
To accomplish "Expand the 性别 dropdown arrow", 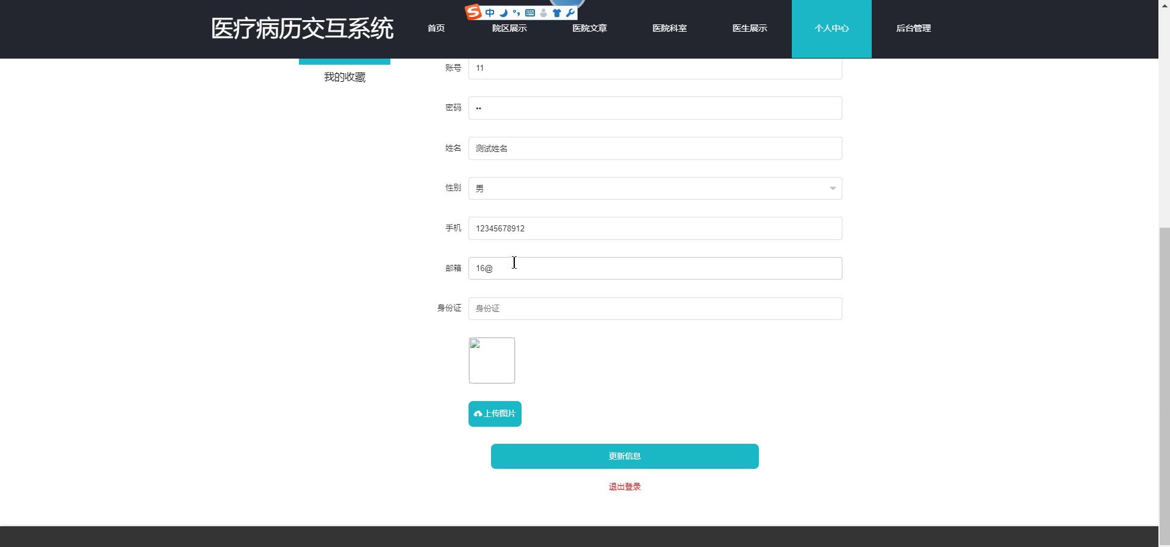I will click(832, 188).
